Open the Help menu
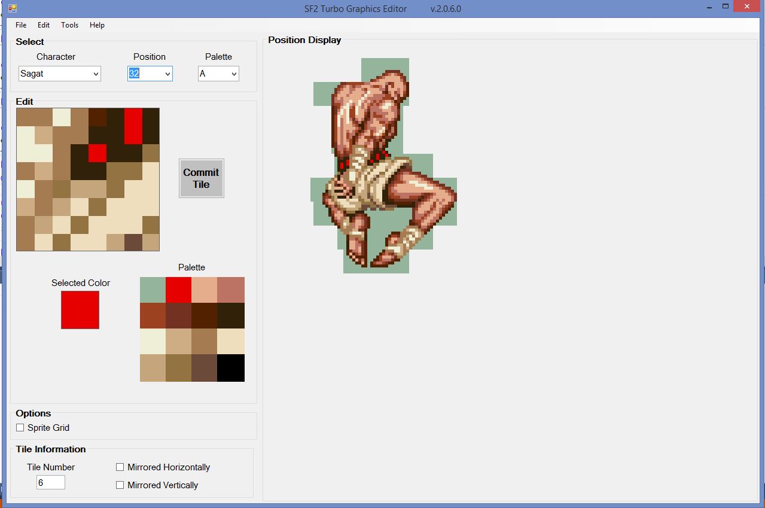 [x=97, y=25]
